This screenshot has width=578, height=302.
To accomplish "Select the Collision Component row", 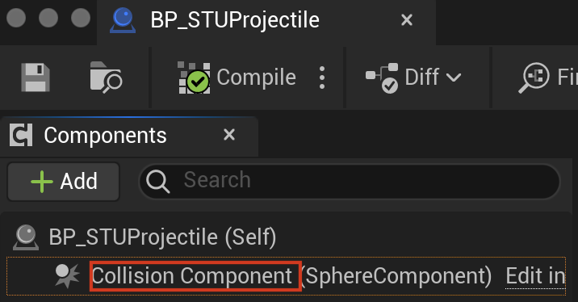I will (286, 276).
